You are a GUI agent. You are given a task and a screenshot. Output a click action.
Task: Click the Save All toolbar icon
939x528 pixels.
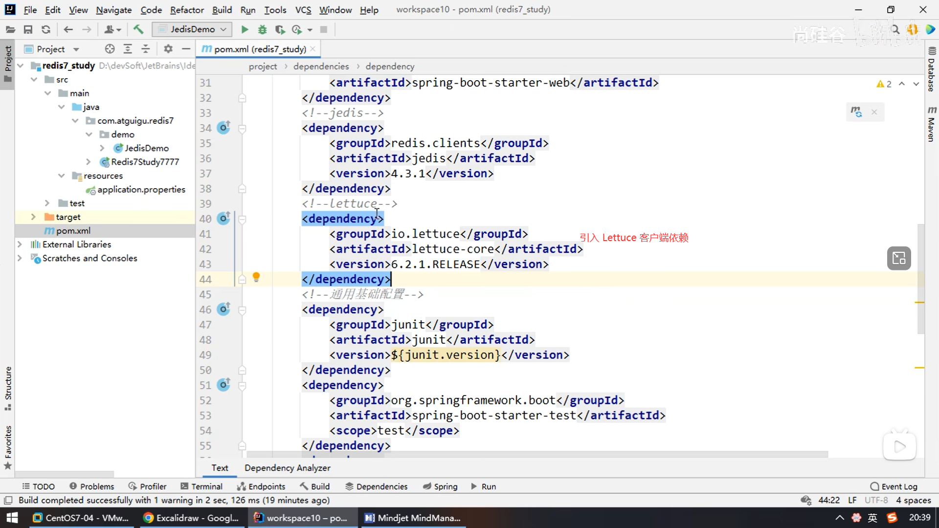coord(28,30)
